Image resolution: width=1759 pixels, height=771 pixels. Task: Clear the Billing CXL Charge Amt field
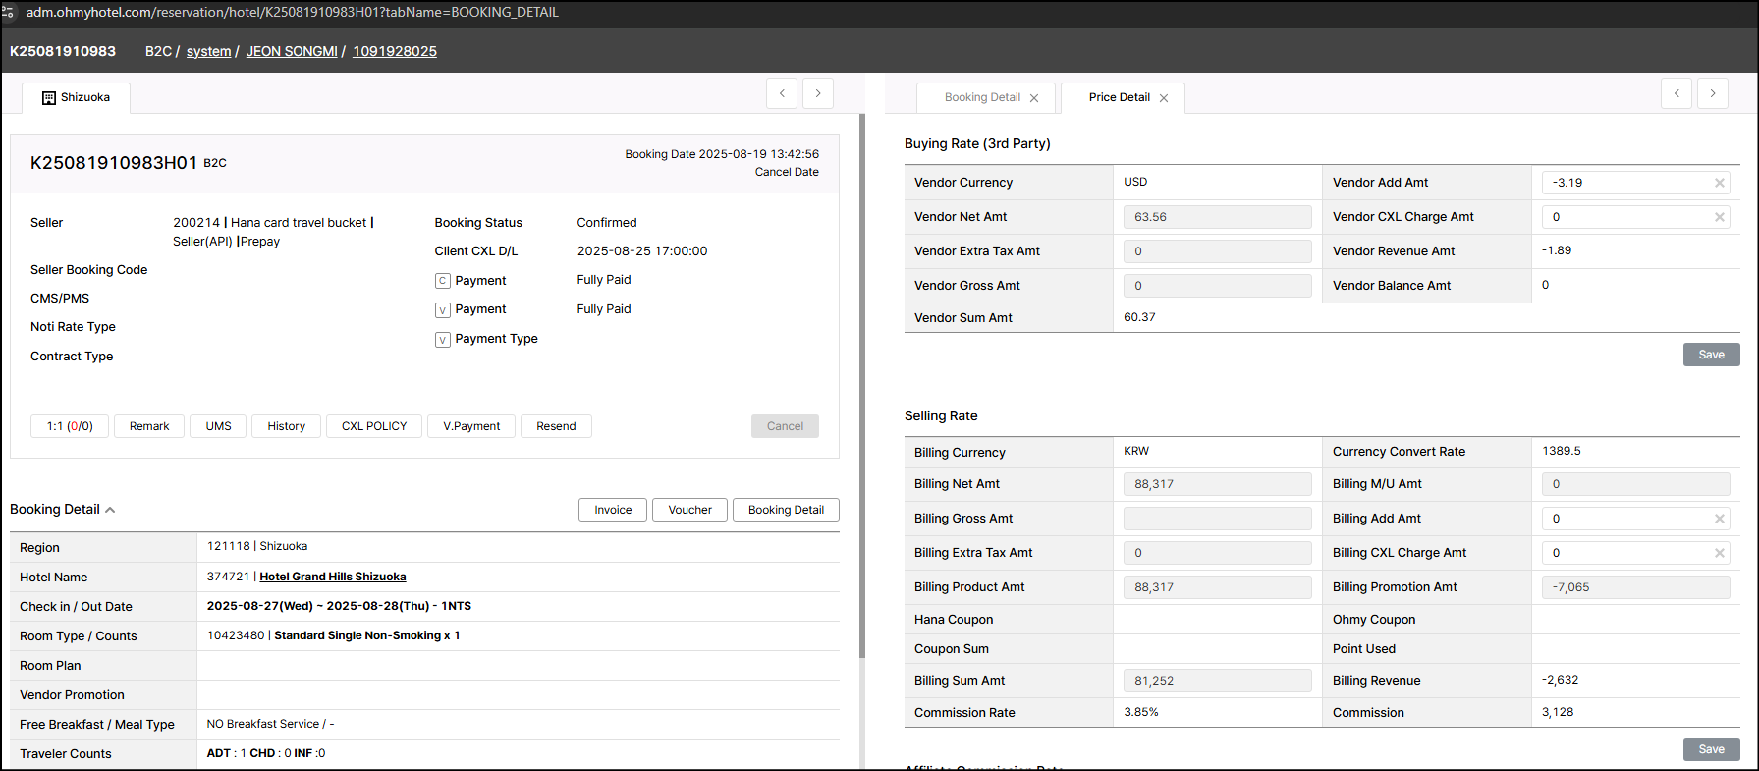pyautogui.click(x=1719, y=553)
